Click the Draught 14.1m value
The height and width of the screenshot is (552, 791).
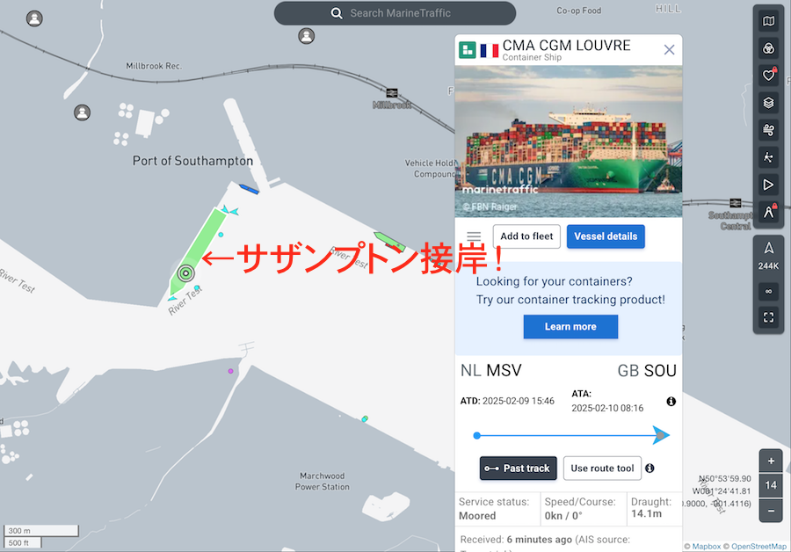point(646,513)
